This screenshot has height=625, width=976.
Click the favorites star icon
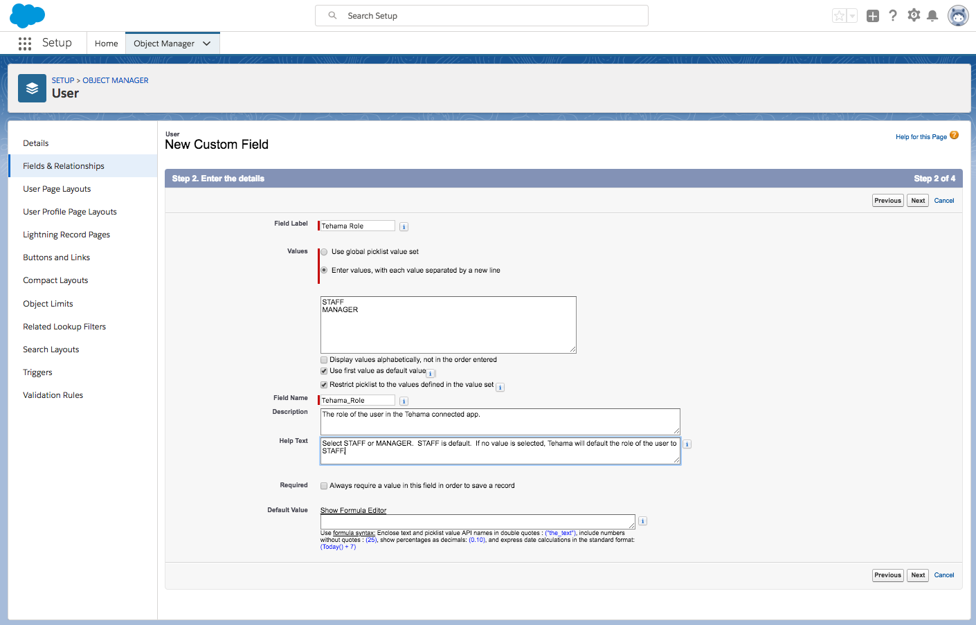(x=839, y=16)
